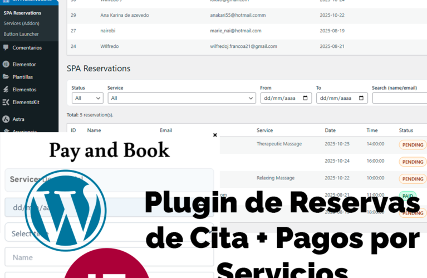The width and height of the screenshot is (427, 278).
Task: Click the Name field in booking form
Action: [109, 257]
